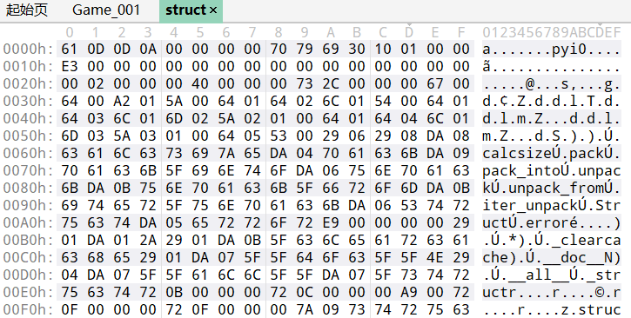Click byte E3 at row 0010h

coord(69,66)
